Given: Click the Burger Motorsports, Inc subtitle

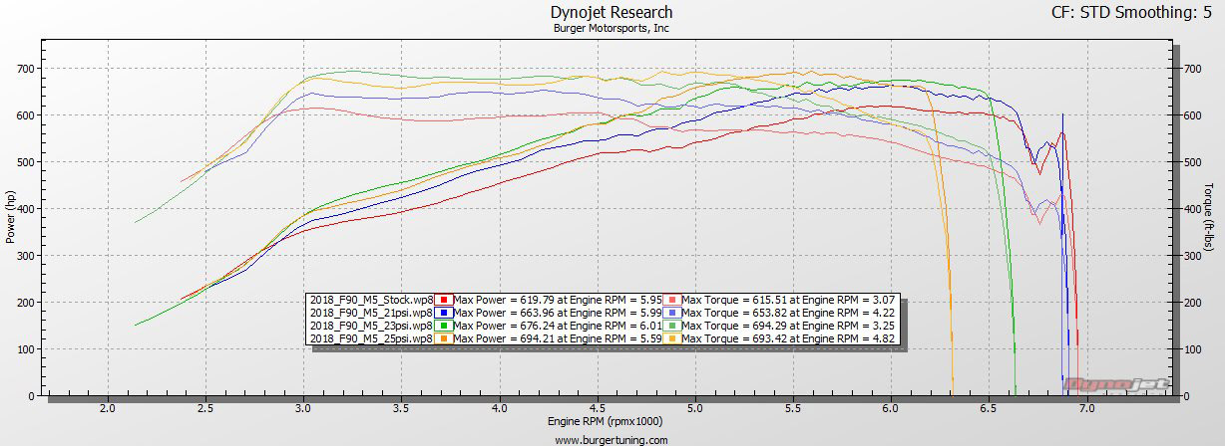Looking at the screenshot, I should tap(612, 28).
